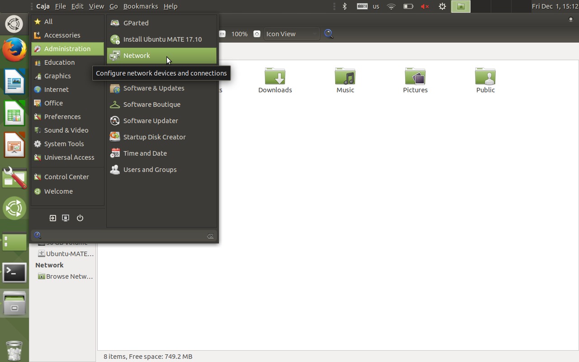Image resolution: width=579 pixels, height=362 pixels.
Task: Select the Preferences category
Action: point(67,117)
